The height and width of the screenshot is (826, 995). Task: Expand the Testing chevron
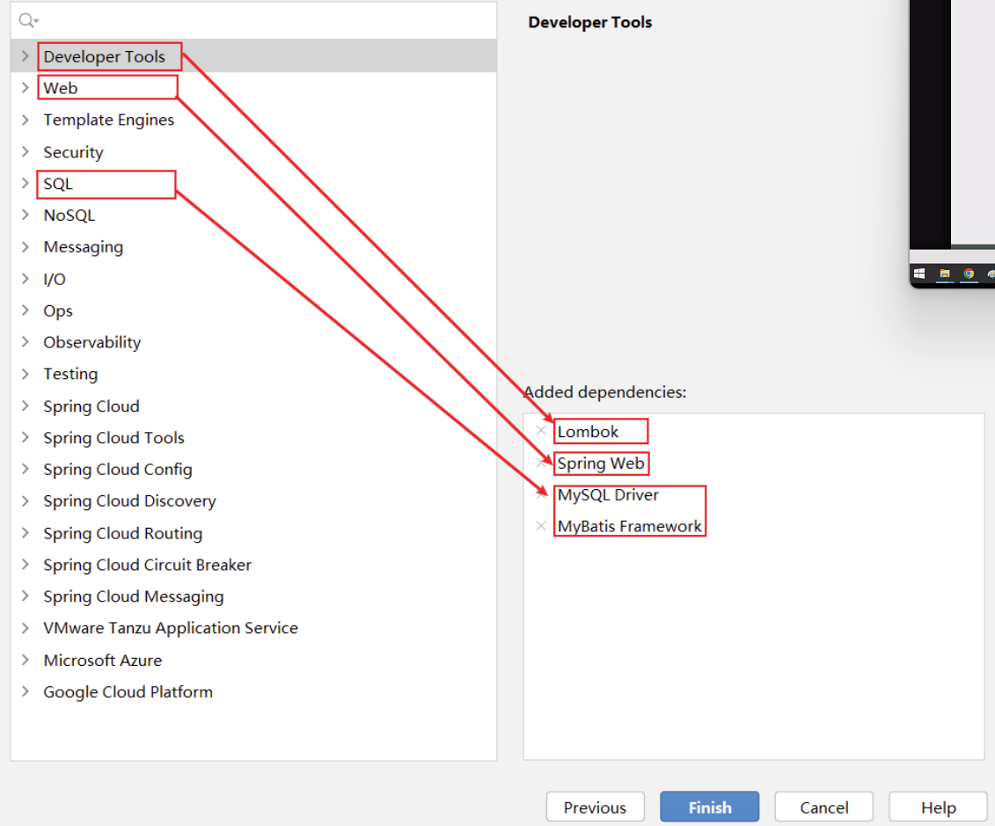(26, 374)
